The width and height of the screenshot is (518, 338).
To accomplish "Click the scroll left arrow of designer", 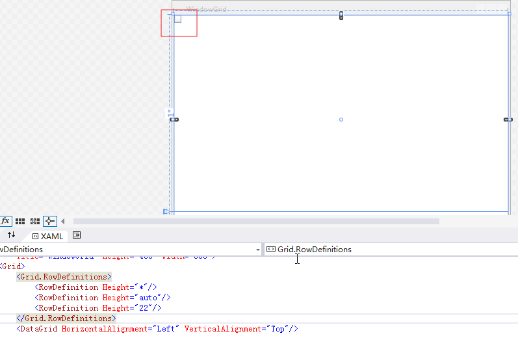I will tap(63, 221).
